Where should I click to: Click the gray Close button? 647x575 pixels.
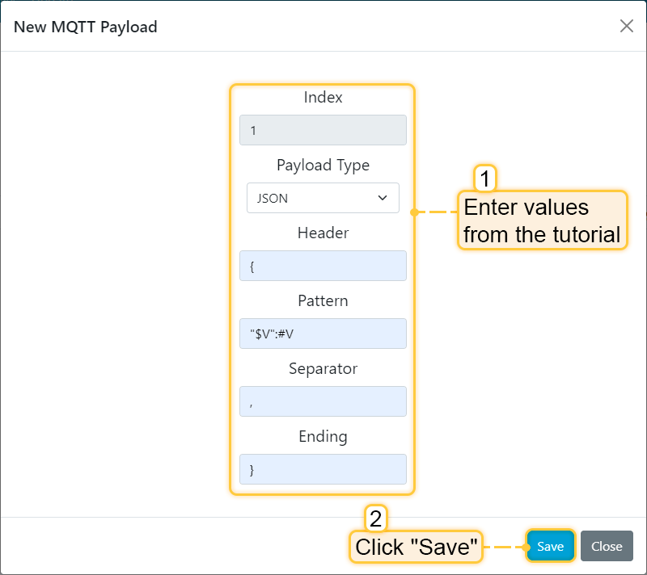(607, 546)
